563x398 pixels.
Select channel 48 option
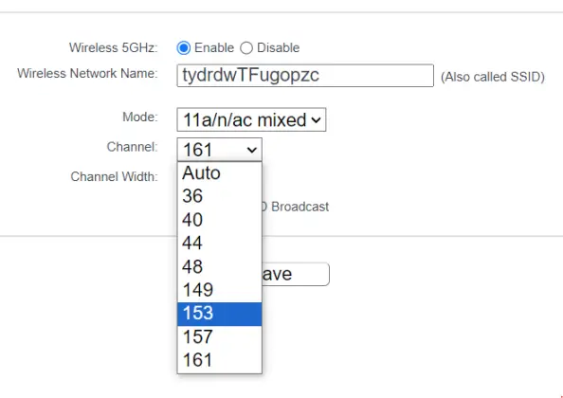point(219,266)
